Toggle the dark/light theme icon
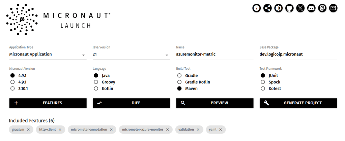Screen dimensions: 345x141 [x=279, y=8]
